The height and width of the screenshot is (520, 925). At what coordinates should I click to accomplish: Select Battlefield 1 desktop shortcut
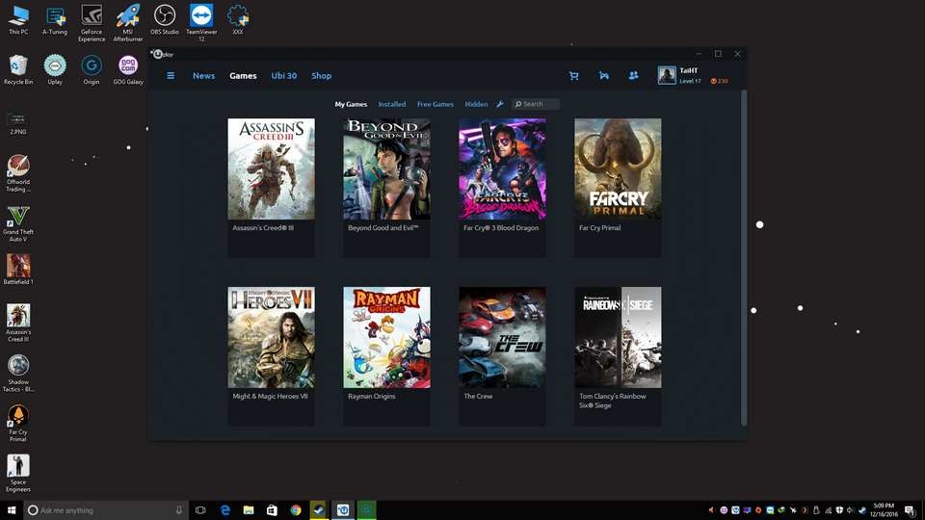[x=18, y=270]
